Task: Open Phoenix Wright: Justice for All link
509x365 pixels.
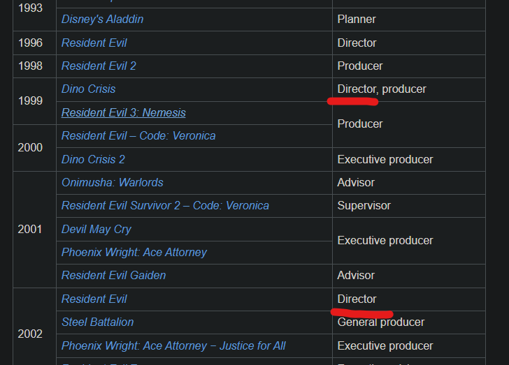Action: [x=173, y=345]
